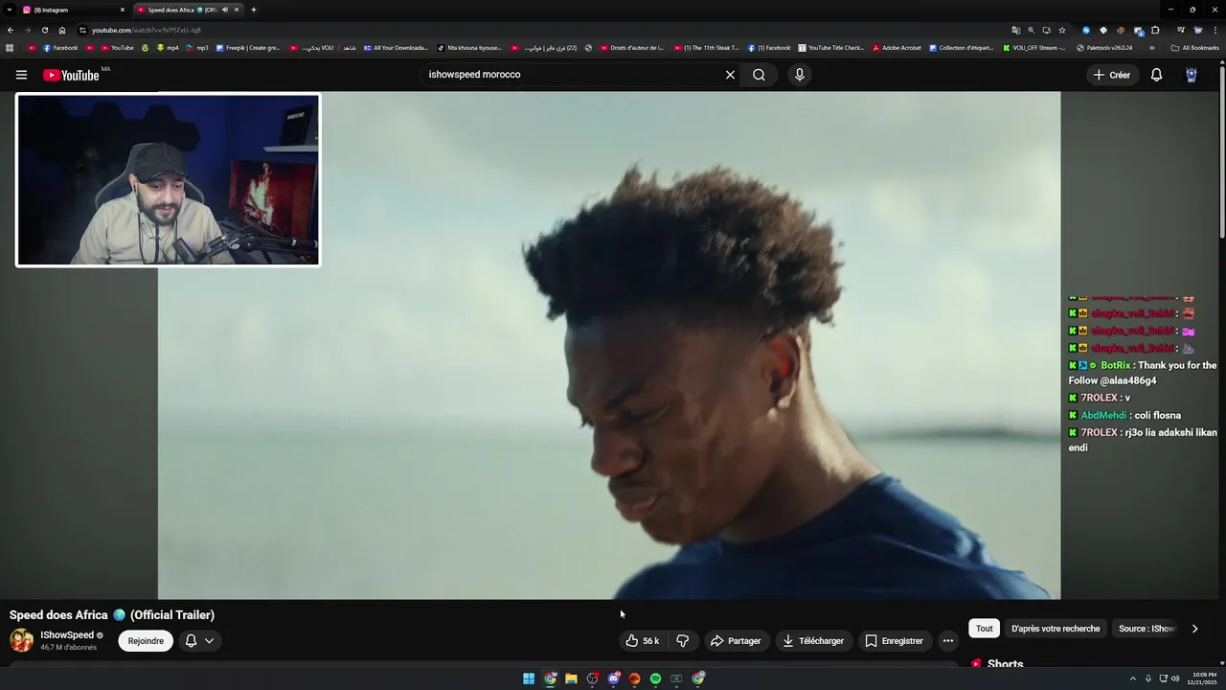1226x690 pixels.
Task: Click Speed does Africa video title
Action: [x=112, y=615]
